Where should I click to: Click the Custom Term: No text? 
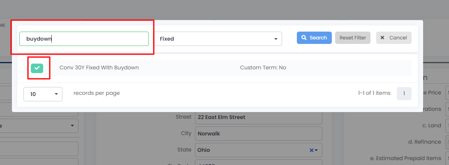pyautogui.click(x=263, y=68)
